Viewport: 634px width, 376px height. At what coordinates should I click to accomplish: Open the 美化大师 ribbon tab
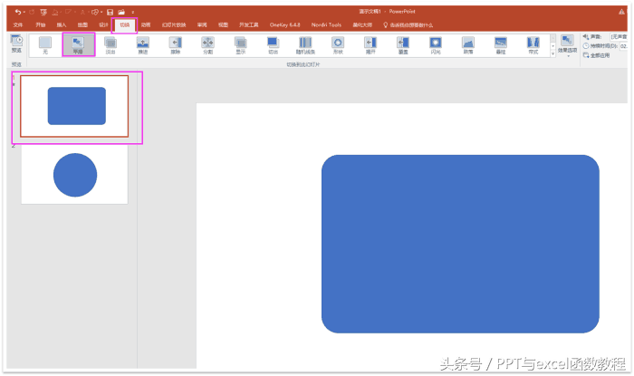click(362, 25)
